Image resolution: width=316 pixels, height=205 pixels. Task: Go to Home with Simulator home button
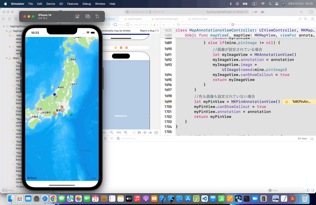click(x=77, y=16)
